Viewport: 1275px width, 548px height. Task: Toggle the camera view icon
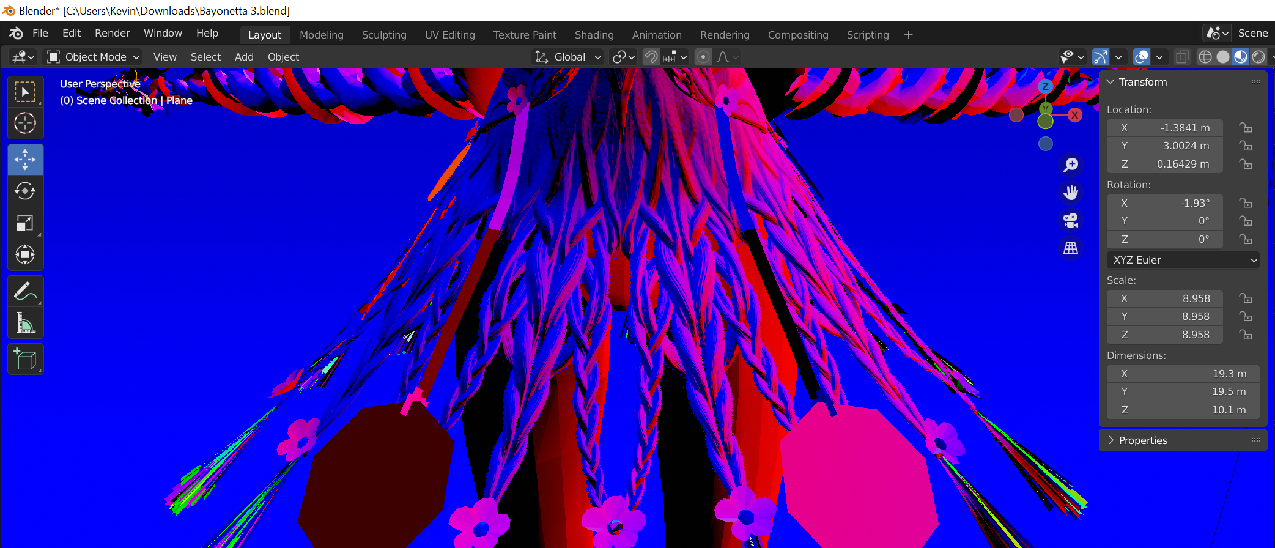point(1071,220)
